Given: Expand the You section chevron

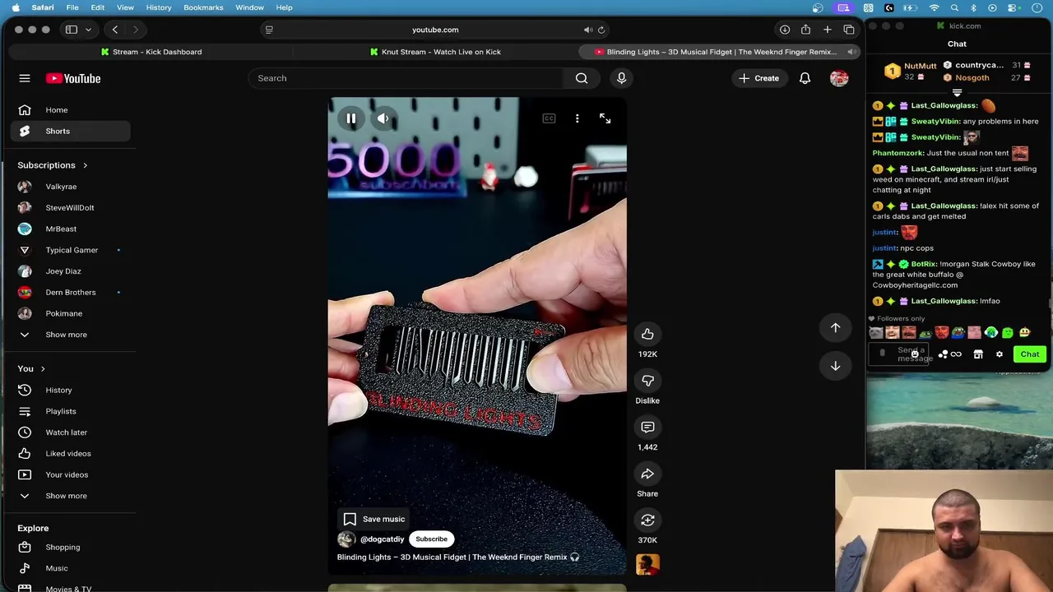Looking at the screenshot, I should [x=43, y=368].
